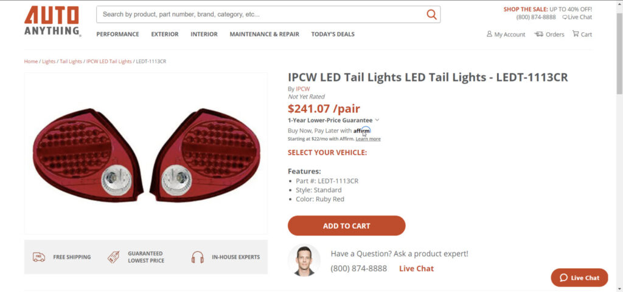Open the shopping Cart icon
The image size is (623, 292).
point(576,34)
